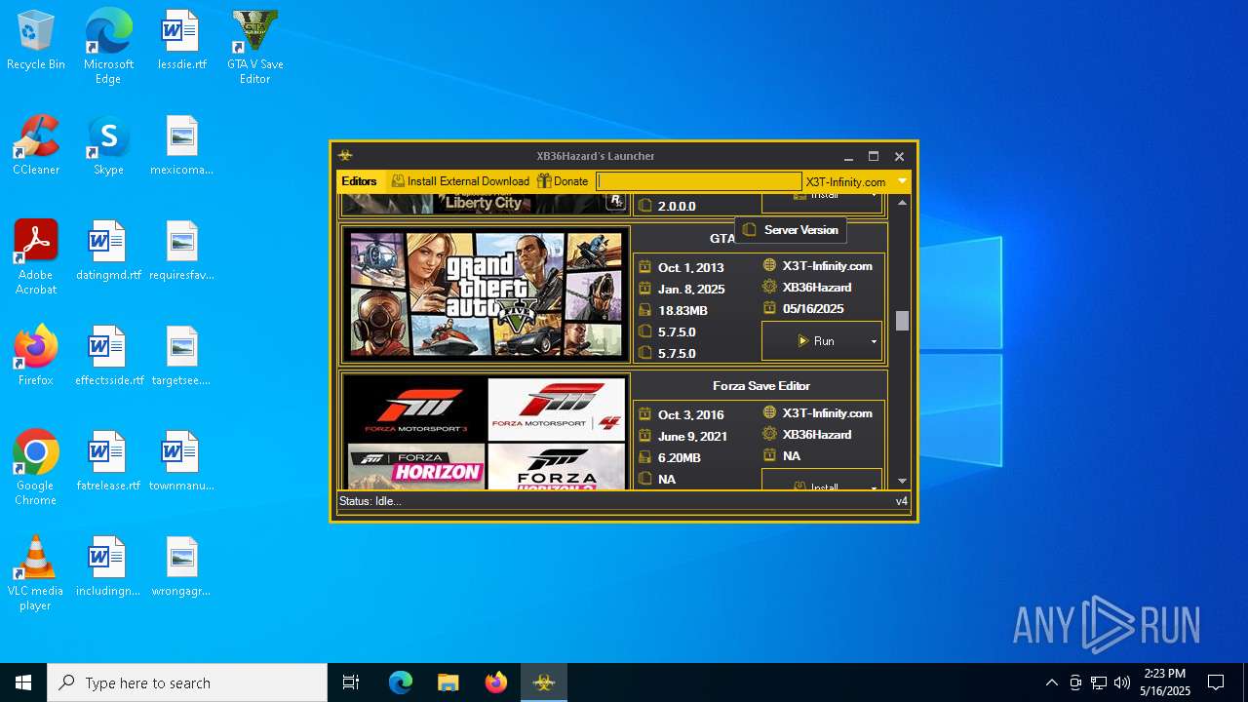Open Skype desktop shortcut
This screenshot has width=1248, height=702.
point(108,145)
